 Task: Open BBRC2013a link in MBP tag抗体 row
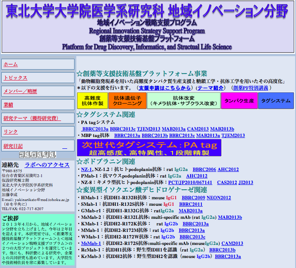127,136
